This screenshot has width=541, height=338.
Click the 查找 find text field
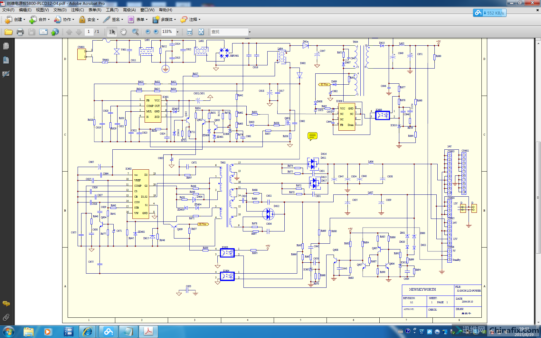(229, 32)
